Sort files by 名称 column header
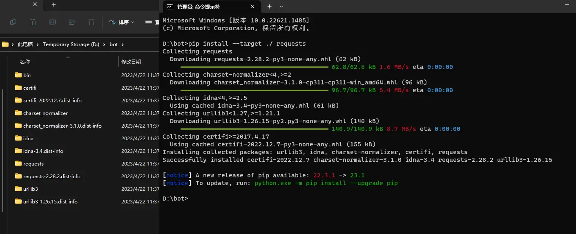 pyautogui.click(x=25, y=62)
